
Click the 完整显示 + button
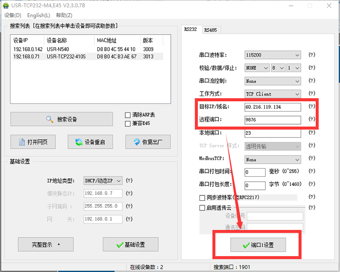45,244
